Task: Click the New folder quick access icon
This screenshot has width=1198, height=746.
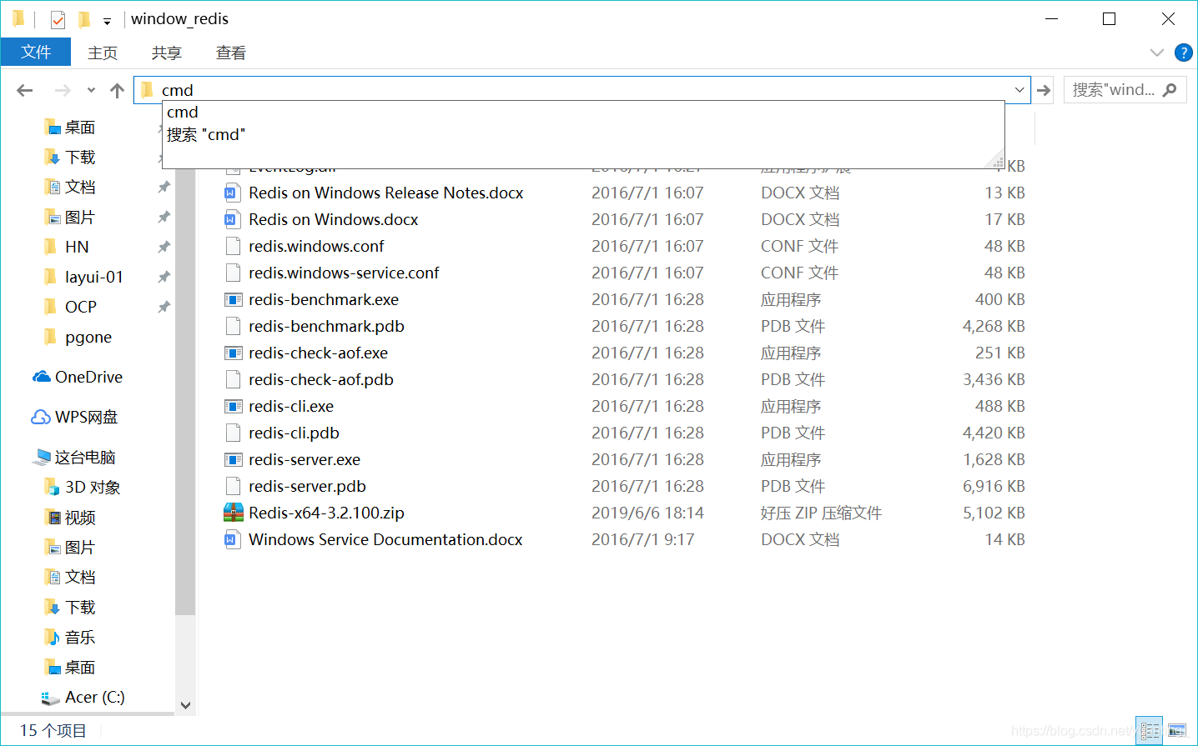Action: pyautogui.click(x=83, y=18)
